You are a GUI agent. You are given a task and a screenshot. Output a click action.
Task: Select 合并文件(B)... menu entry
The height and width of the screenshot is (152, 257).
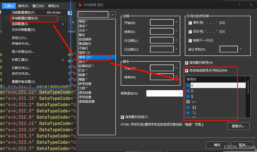(35, 74)
